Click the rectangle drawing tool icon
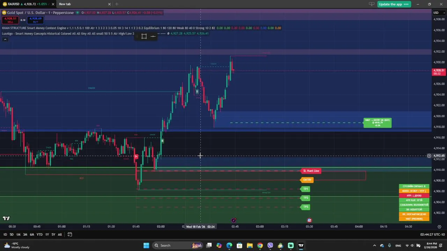The image size is (447, 251). 144,36
